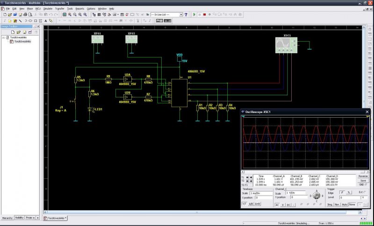The height and width of the screenshot is (226, 374).
Task: Select the Ext trigger radio button
Action: pos(365,192)
